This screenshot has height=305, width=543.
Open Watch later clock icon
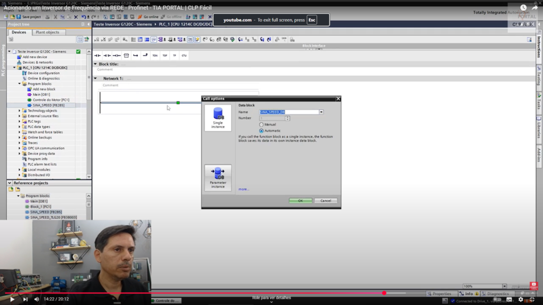[523, 7]
